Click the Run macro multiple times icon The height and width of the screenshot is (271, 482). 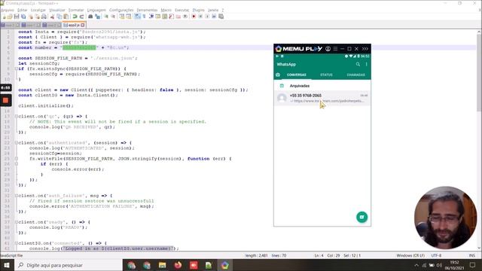[214, 17]
